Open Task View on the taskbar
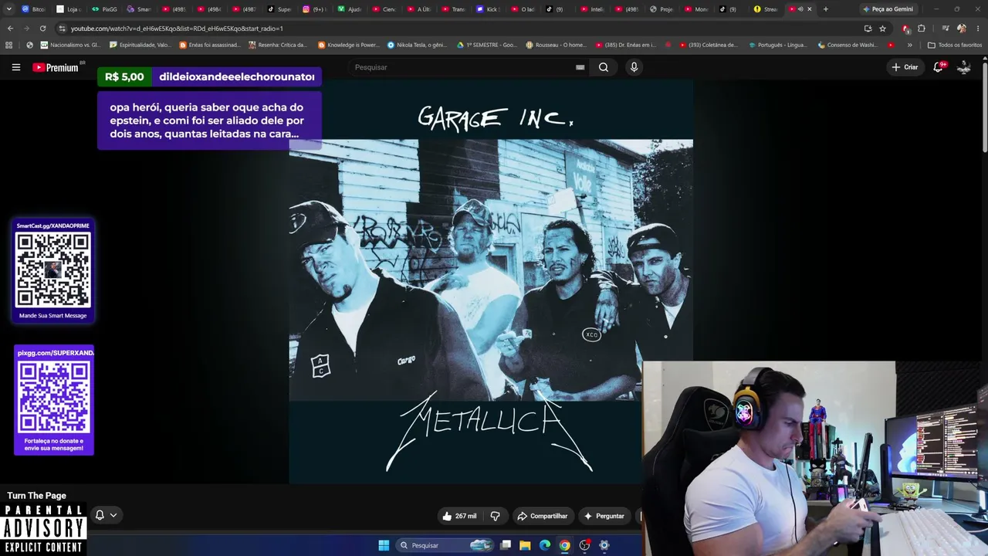 [x=506, y=545]
